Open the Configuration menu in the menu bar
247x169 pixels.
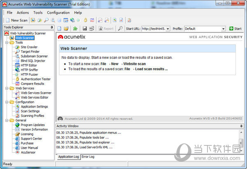[x=58, y=13]
